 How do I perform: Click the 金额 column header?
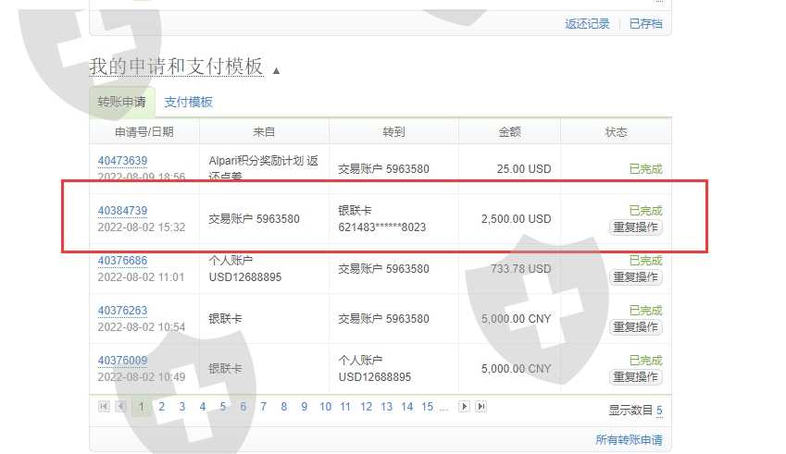click(x=509, y=132)
